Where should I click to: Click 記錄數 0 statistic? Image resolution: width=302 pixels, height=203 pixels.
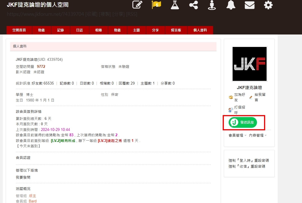point(67,83)
